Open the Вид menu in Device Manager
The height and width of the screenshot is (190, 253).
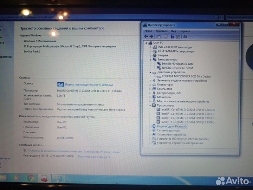point(174,31)
